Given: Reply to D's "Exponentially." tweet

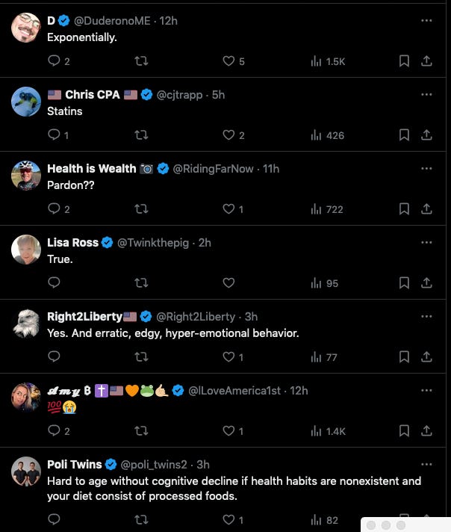Looking at the screenshot, I should tap(54, 61).
